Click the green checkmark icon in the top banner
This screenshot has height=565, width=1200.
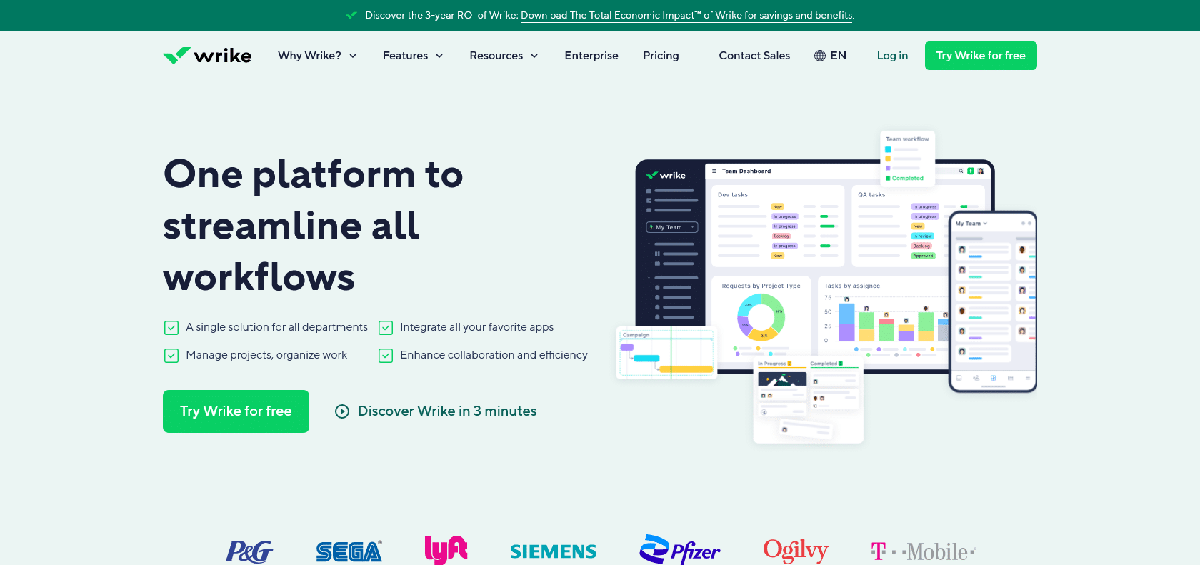click(351, 15)
